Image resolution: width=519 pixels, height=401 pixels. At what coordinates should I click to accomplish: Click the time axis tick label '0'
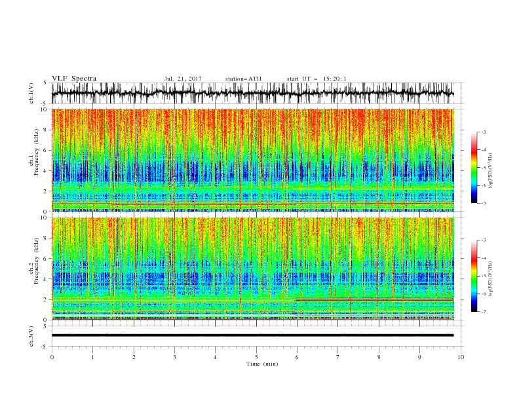point(52,357)
